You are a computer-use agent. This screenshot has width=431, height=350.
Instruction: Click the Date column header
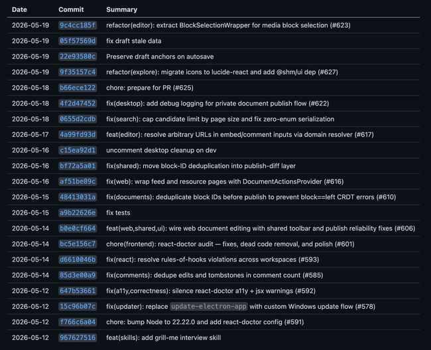(19, 10)
